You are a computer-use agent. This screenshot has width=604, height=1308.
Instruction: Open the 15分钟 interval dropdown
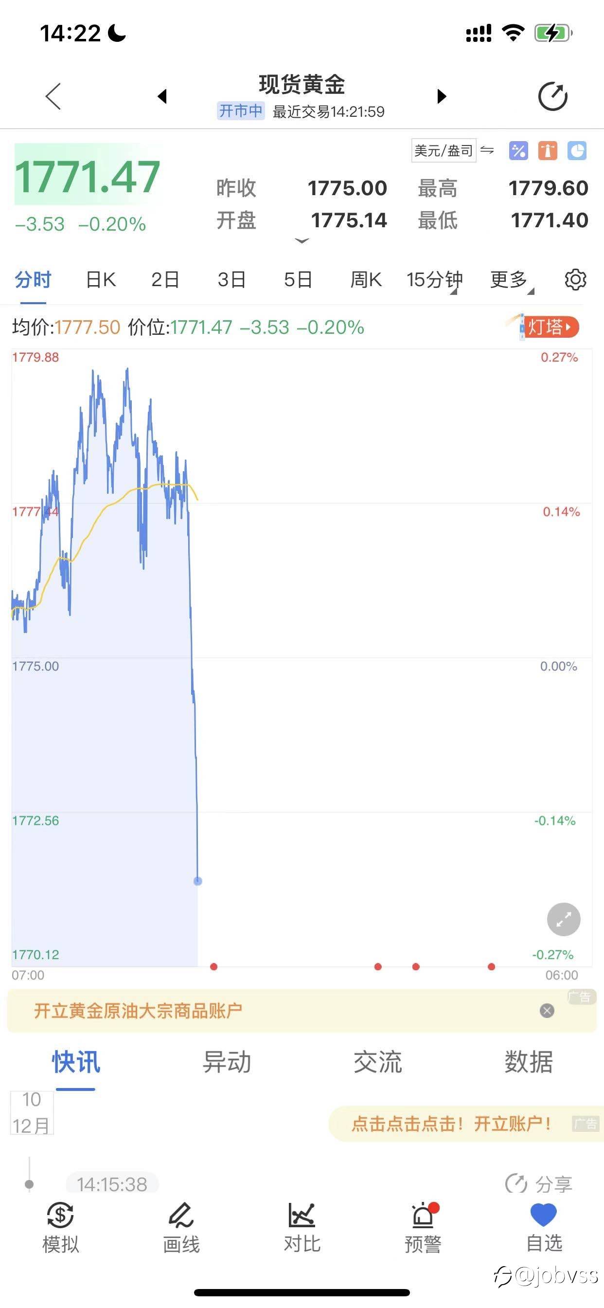tap(434, 280)
